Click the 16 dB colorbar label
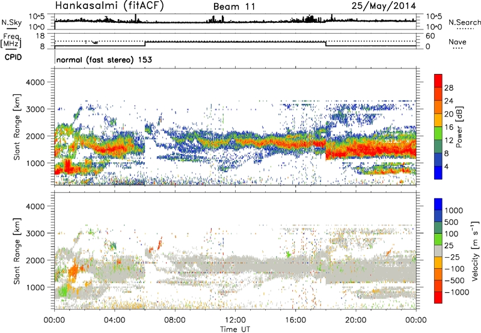Image resolution: width=481 pixels, height=333 pixels. coord(449,127)
